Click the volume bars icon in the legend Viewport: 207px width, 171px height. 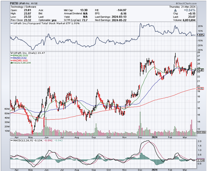(11, 63)
